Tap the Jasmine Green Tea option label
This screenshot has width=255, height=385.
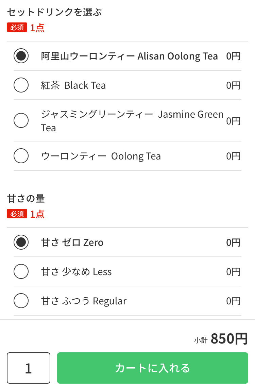point(132,121)
